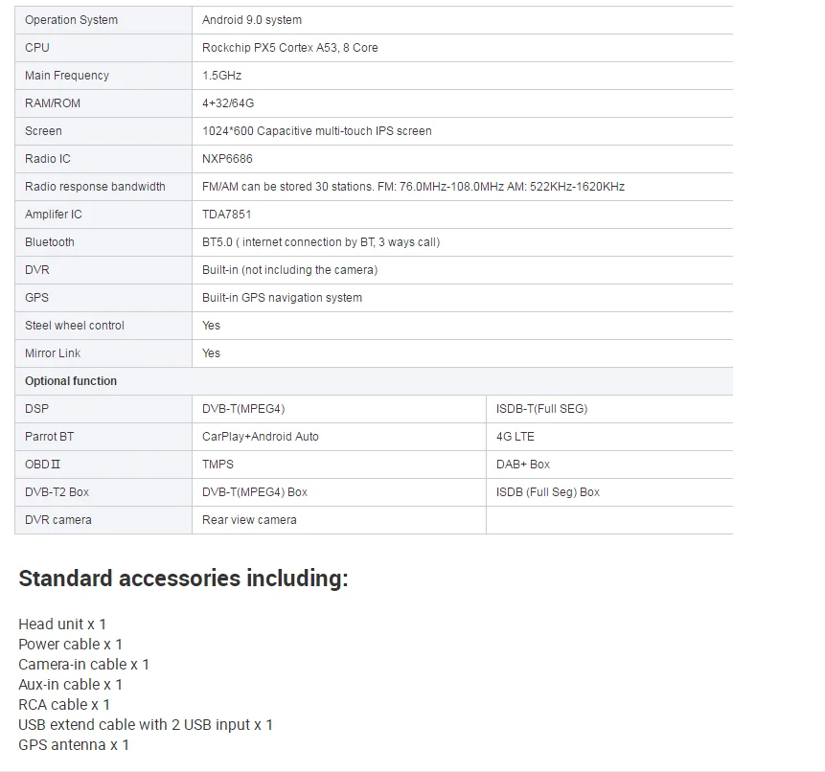Click the 'Steel wheel control' label

pos(75,326)
